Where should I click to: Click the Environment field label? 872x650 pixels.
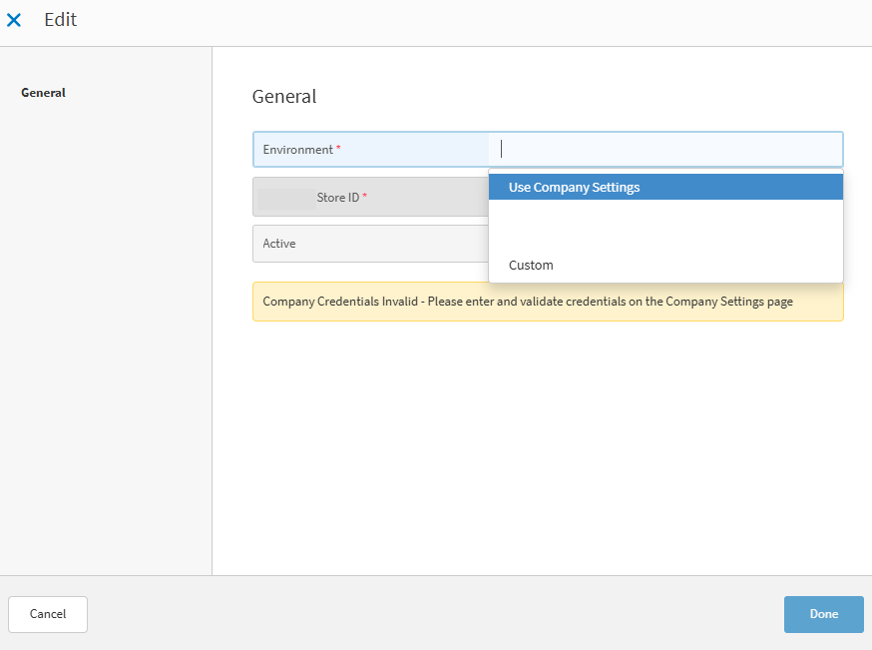coord(297,150)
